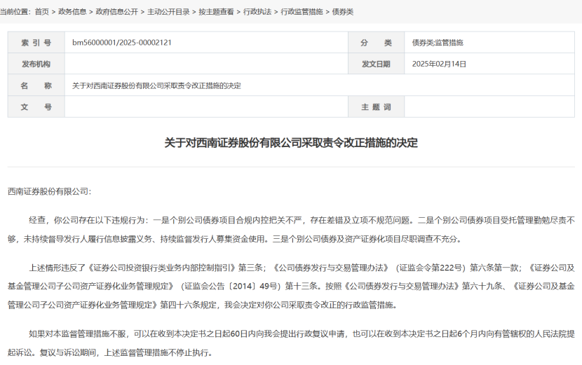The image size is (582, 365).
Task: Select the 债券类;监管措施 category value
Action: 438,43
